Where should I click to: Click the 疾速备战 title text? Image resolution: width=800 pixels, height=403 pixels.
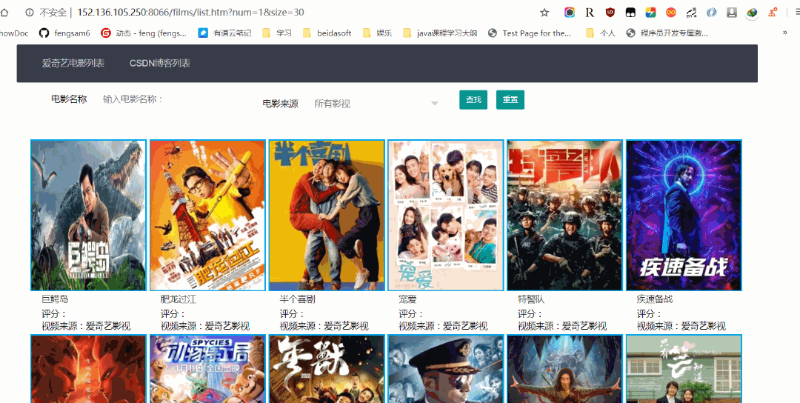tap(655, 299)
